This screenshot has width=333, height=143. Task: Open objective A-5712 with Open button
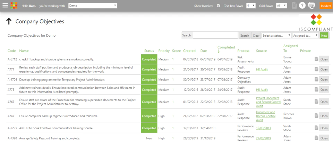point(324,59)
